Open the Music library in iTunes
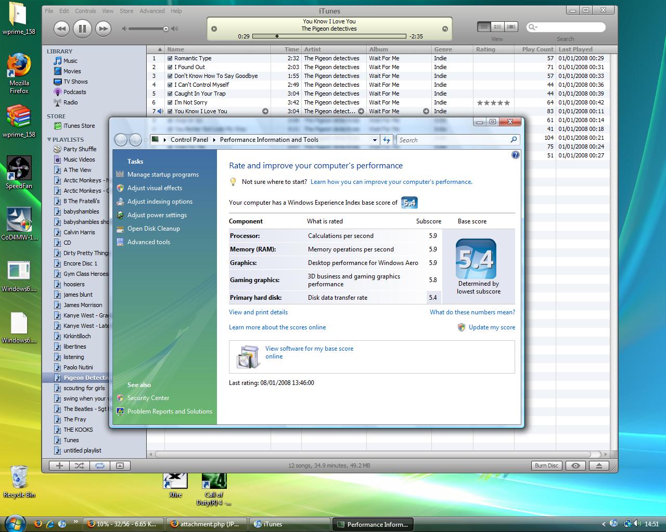 coord(70,61)
